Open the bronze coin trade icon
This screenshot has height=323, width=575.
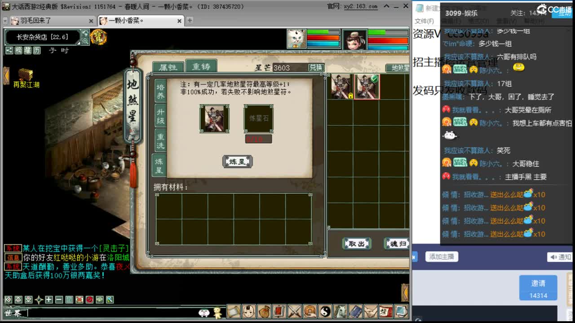310,311
